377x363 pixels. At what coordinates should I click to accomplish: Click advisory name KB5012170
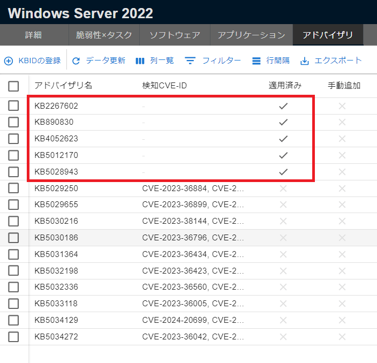pyautogui.click(x=56, y=155)
